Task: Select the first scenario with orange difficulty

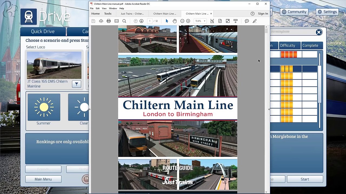Action: point(294,55)
